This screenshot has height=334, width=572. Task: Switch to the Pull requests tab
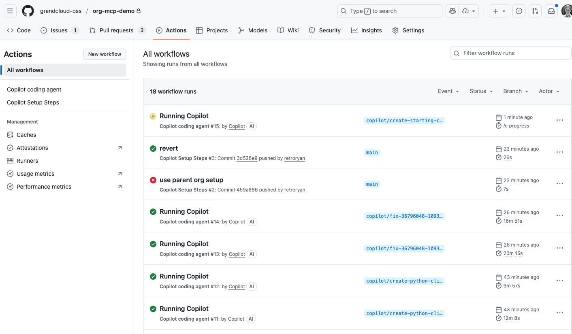117,30
